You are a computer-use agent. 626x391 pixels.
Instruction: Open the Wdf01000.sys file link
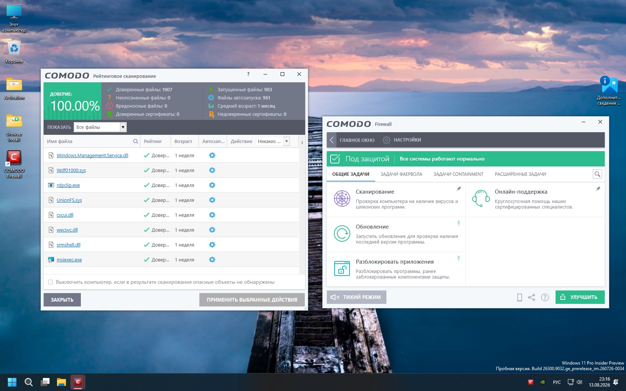pos(71,170)
